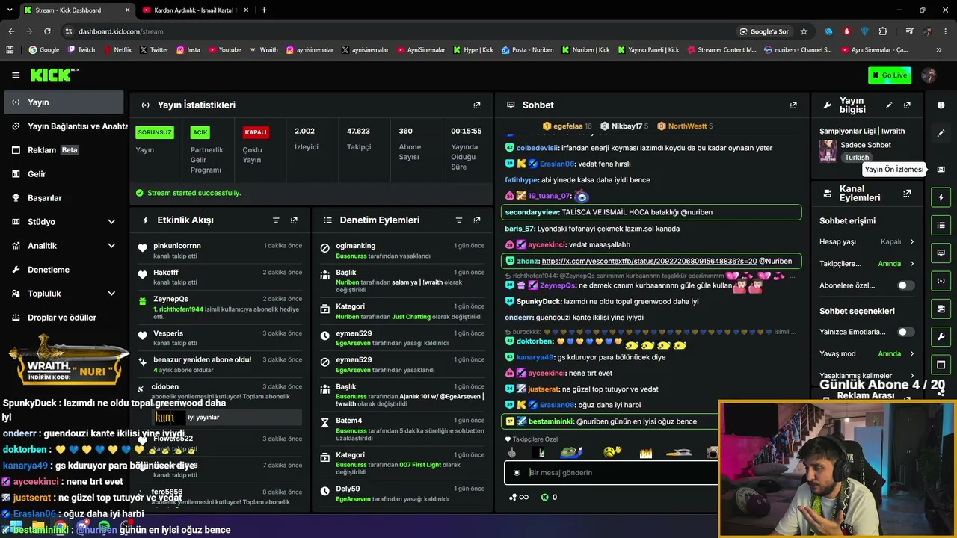
Task: Pick the waving sad yellow emote
Action: (612, 452)
